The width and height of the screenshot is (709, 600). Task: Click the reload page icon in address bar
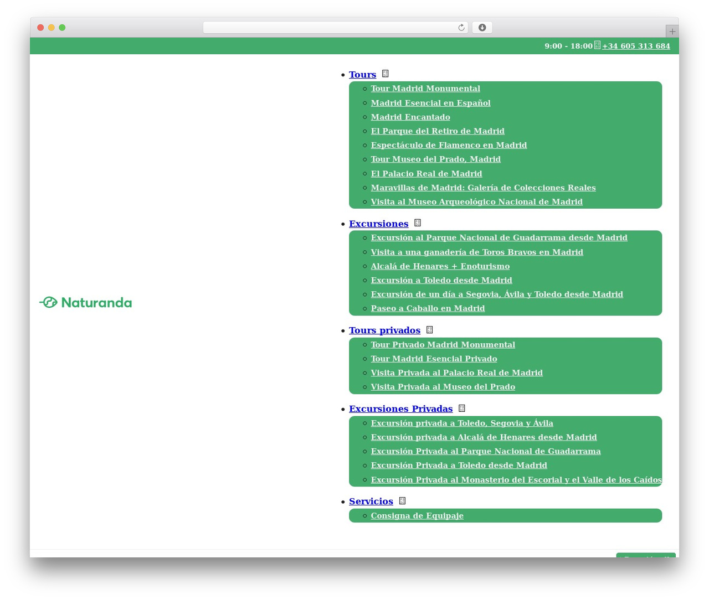[x=461, y=28]
